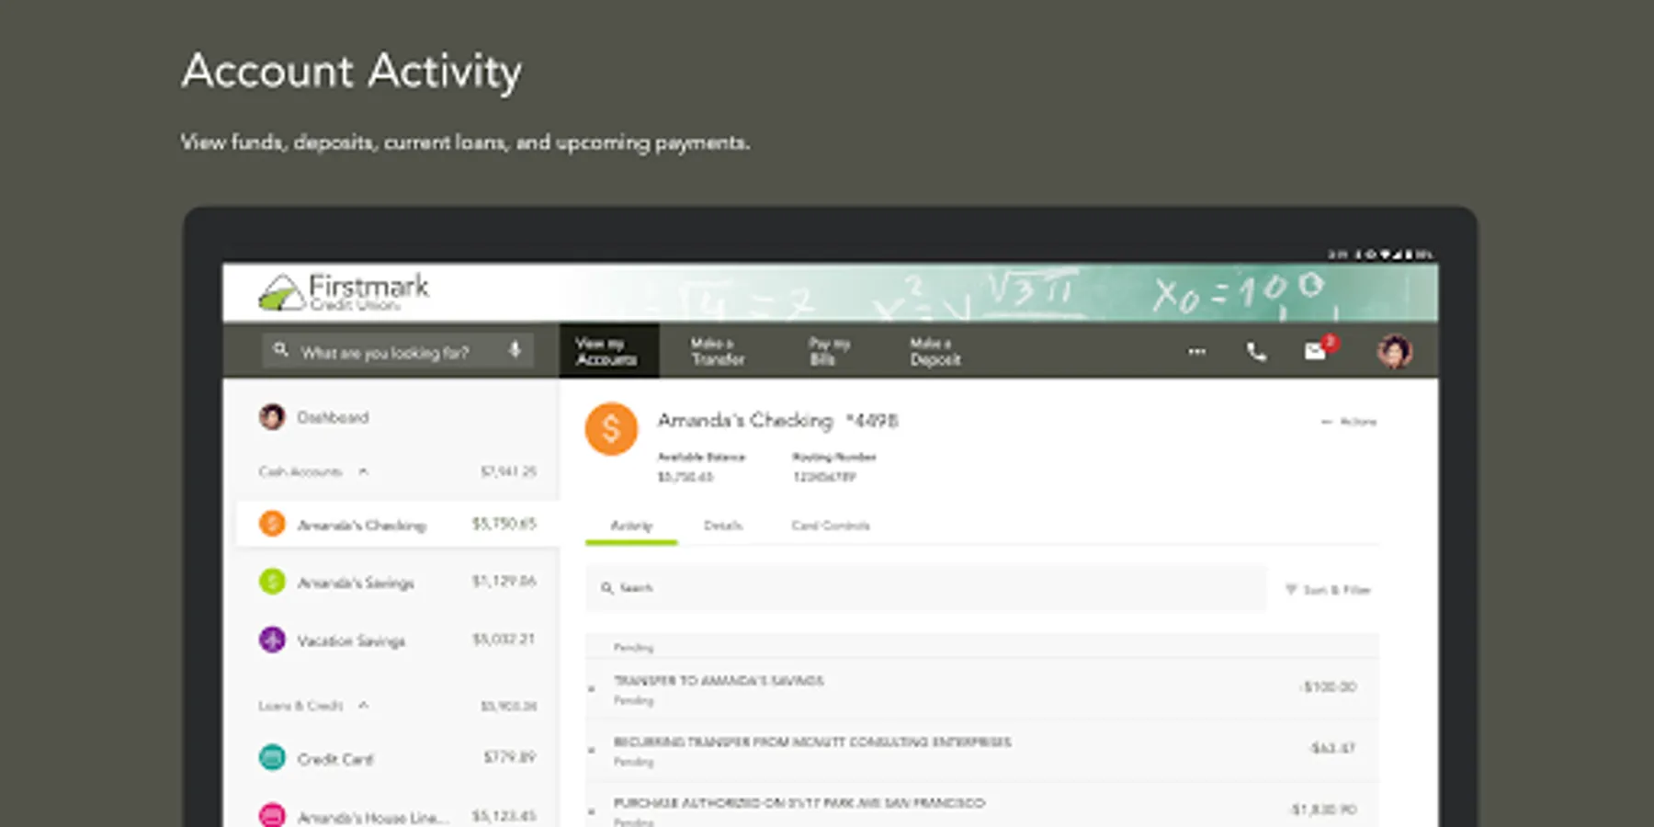Click the -$100.00 transfer amount
The height and width of the screenshot is (827, 1654).
tap(1329, 687)
